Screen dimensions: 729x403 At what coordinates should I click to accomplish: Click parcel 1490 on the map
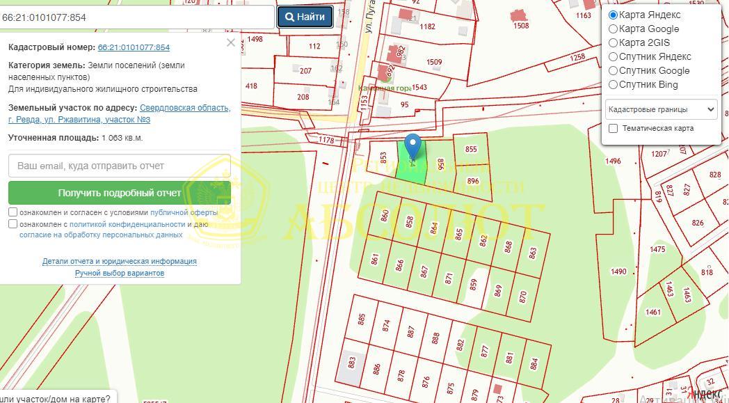pyautogui.click(x=618, y=271)
